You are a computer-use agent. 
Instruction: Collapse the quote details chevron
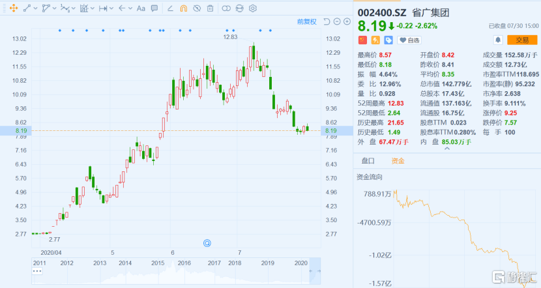447,149
